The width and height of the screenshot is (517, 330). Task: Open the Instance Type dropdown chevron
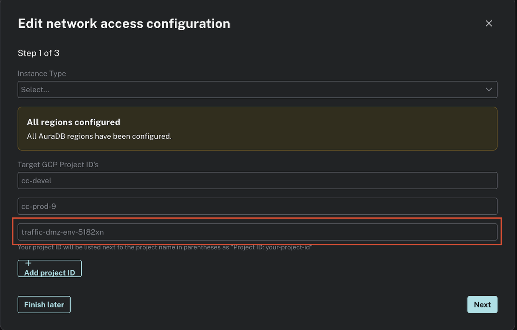pos(489,89)
